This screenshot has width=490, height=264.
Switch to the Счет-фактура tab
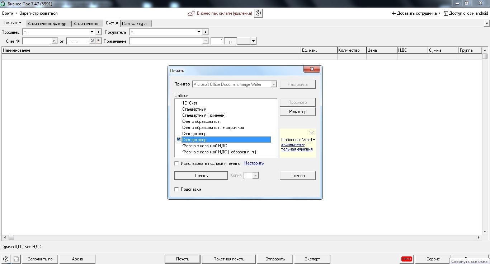pyautogui.click(x=134, y=24)
